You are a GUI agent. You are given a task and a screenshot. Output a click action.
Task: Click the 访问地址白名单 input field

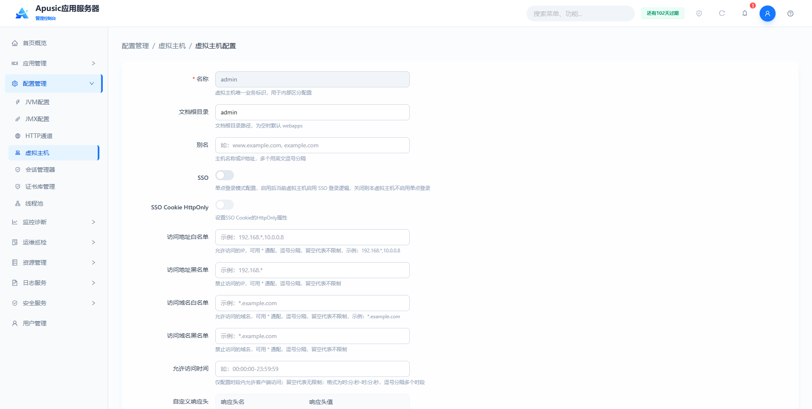313,237
